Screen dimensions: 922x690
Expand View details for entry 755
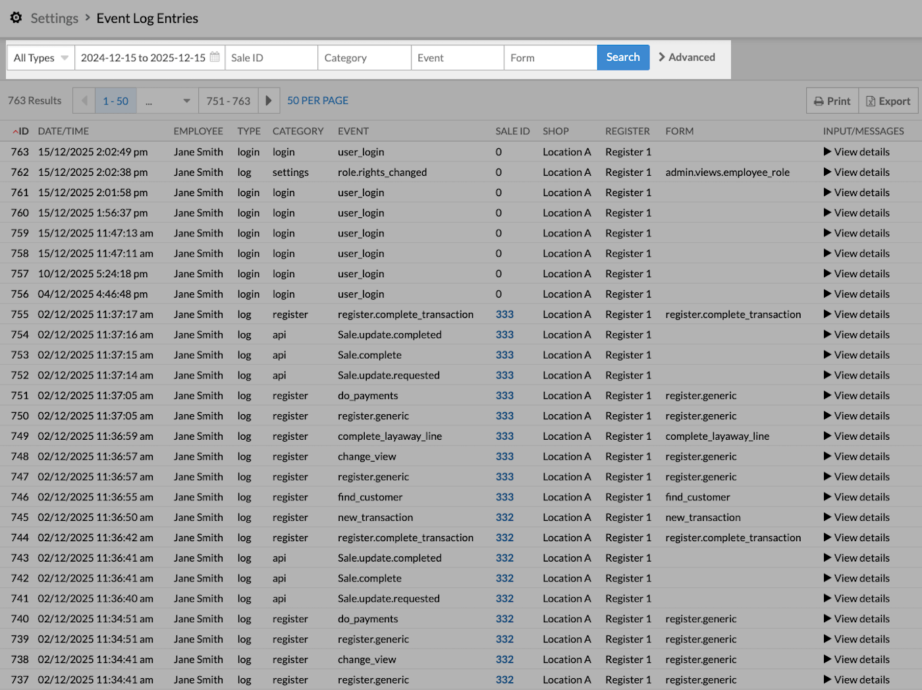tap(828, 314)
